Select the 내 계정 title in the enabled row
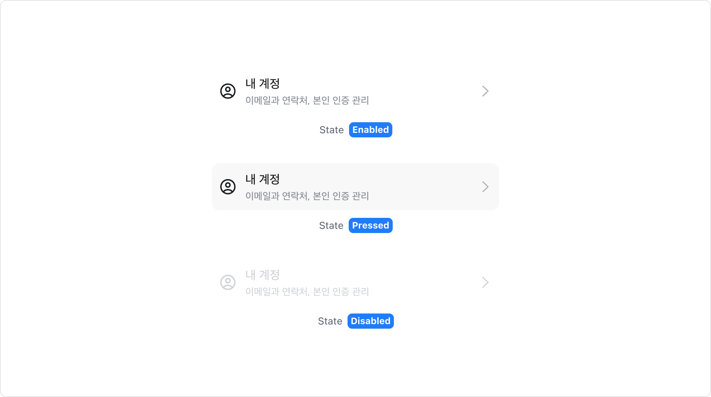 (262, 83)
